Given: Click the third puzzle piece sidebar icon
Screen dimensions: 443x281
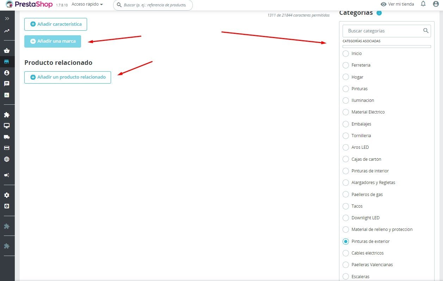Looking at the screenshot, I should (7, 246).
